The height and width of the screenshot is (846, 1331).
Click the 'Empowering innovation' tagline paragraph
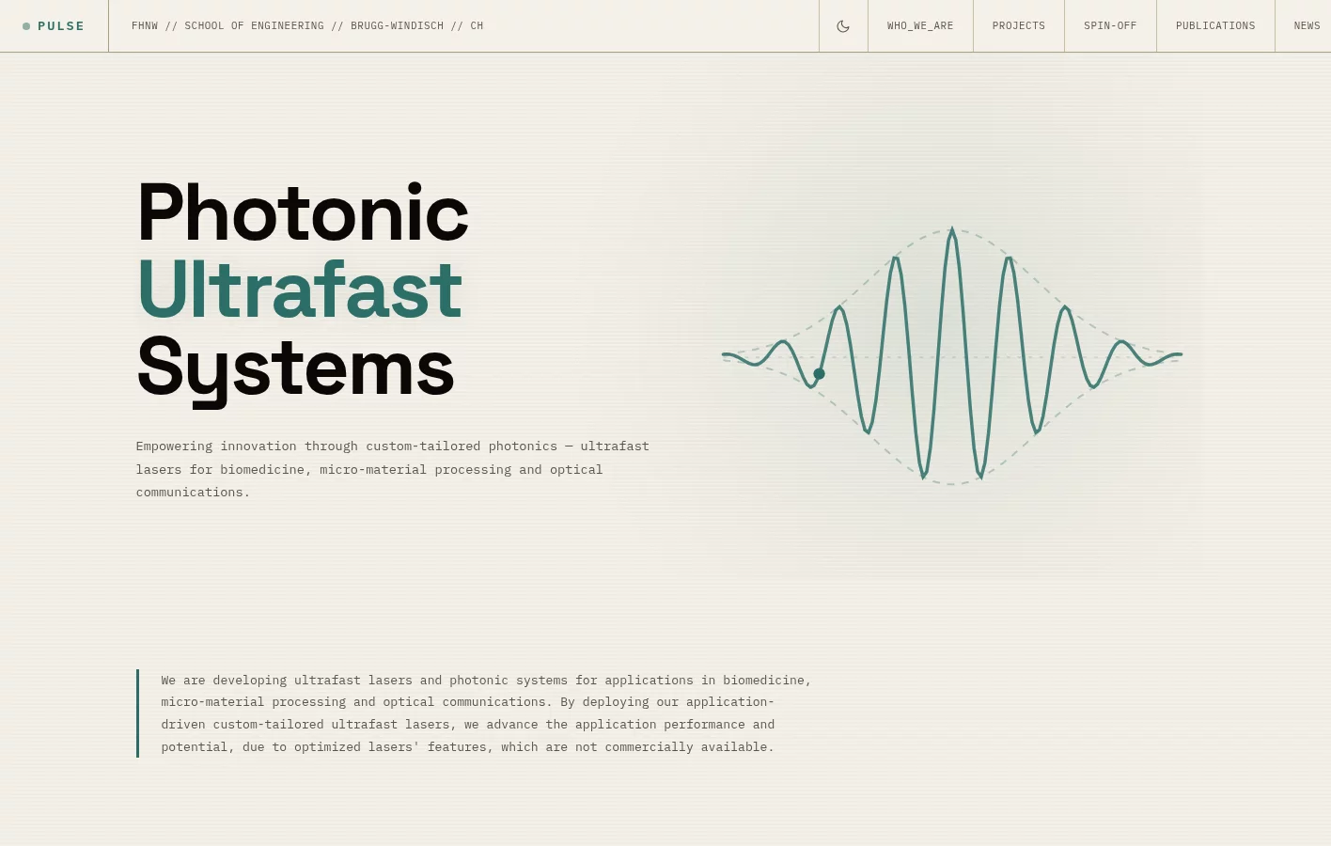coord(393,469)
